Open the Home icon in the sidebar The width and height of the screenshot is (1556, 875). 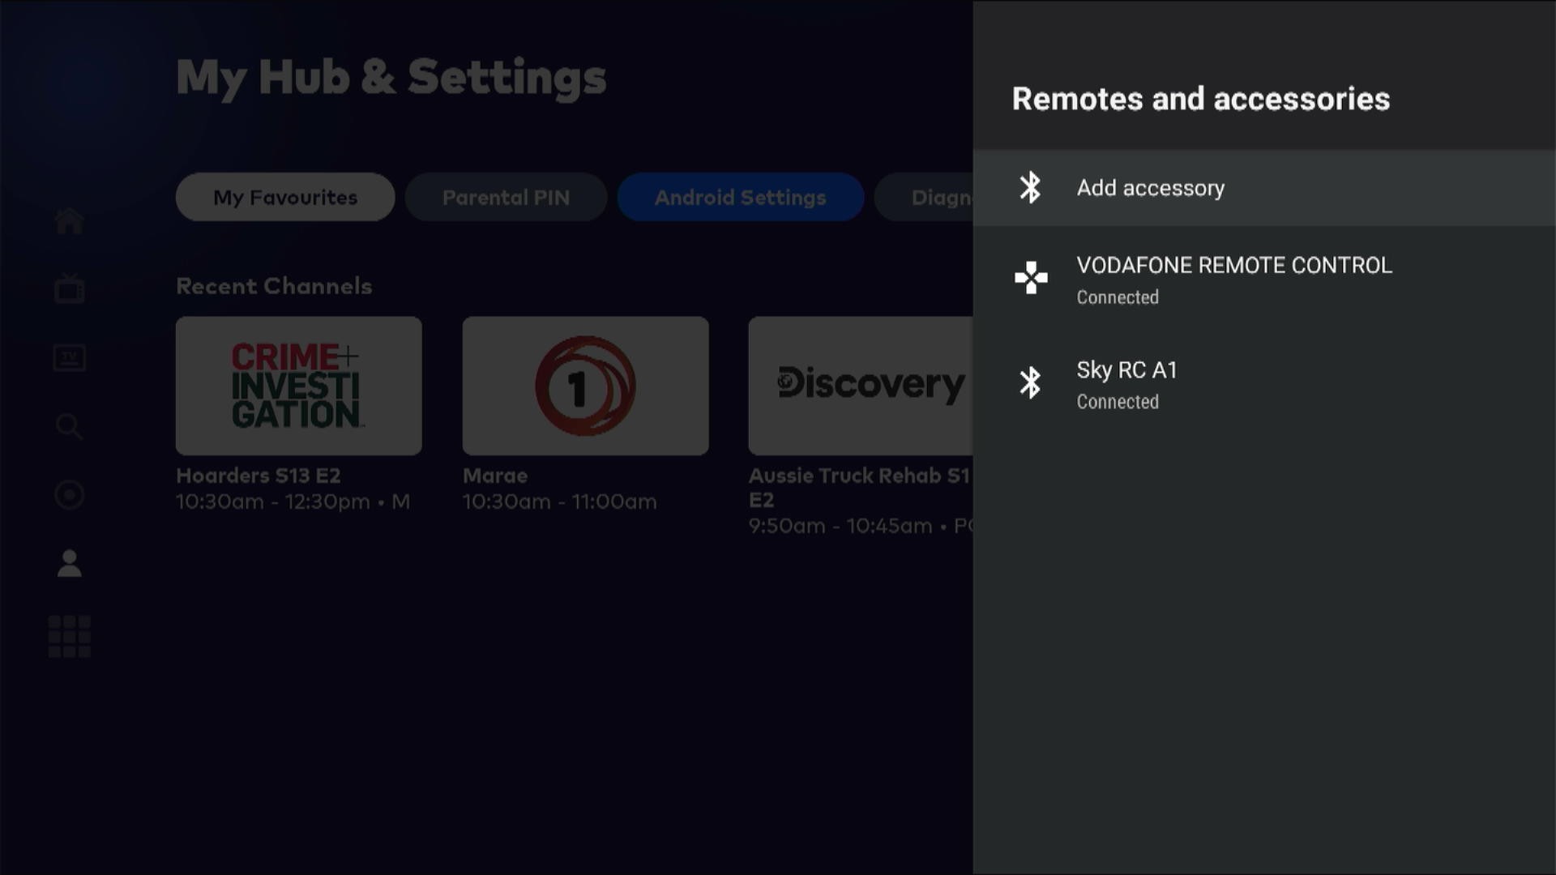coord(69,220)
